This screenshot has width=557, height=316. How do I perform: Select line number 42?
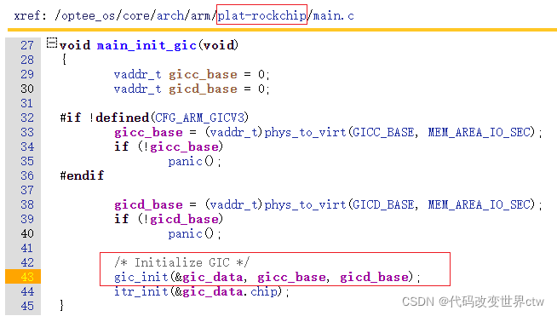27,262
